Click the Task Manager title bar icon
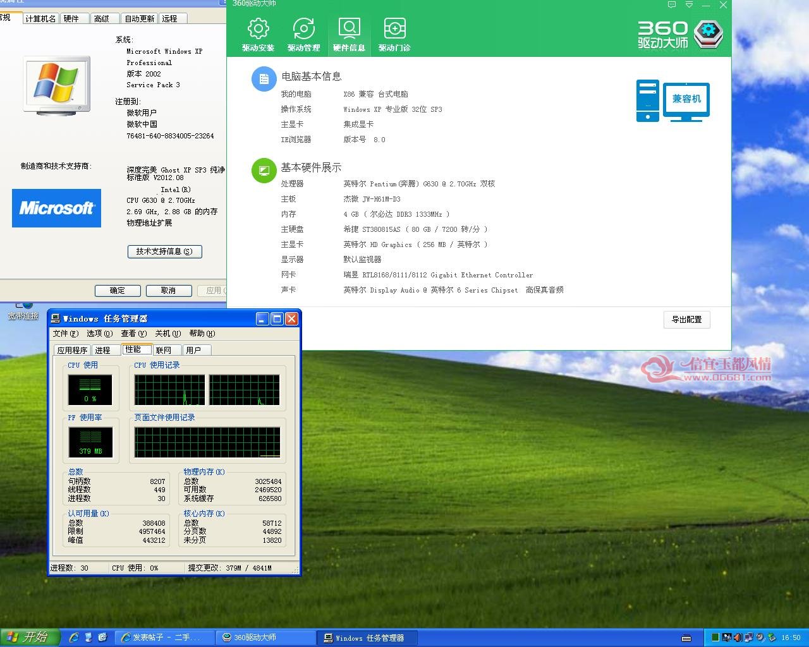809x647 pixels. 56,318
